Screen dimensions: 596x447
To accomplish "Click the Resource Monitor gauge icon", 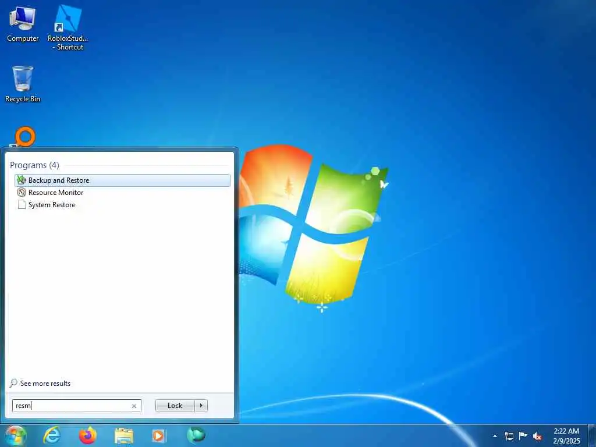I will coord(22,192).
